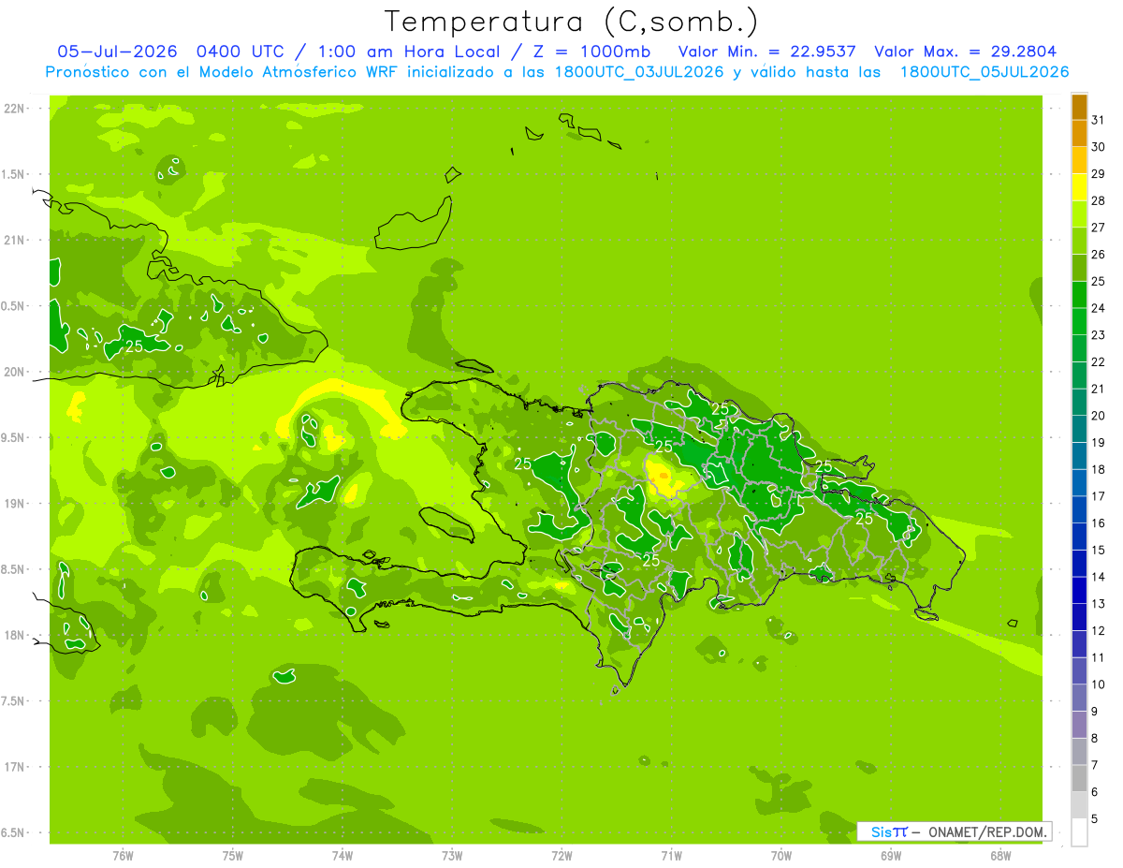The height and width of the screenshot is (868, 1123).
Task: Select the green swatch between 24 and 25
Action: pos(1079,295)
